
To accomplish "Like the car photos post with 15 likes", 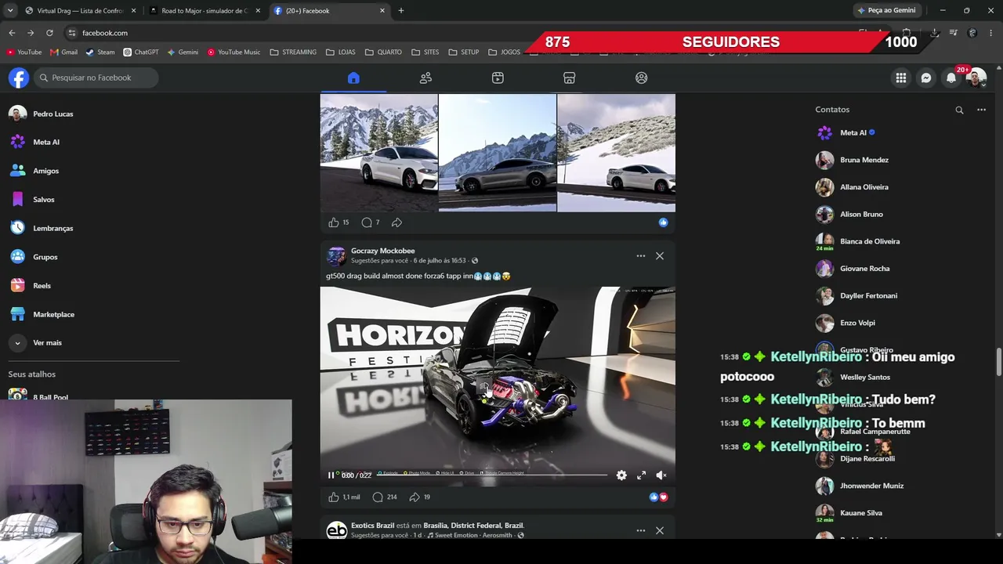I will tap(334, 222).
